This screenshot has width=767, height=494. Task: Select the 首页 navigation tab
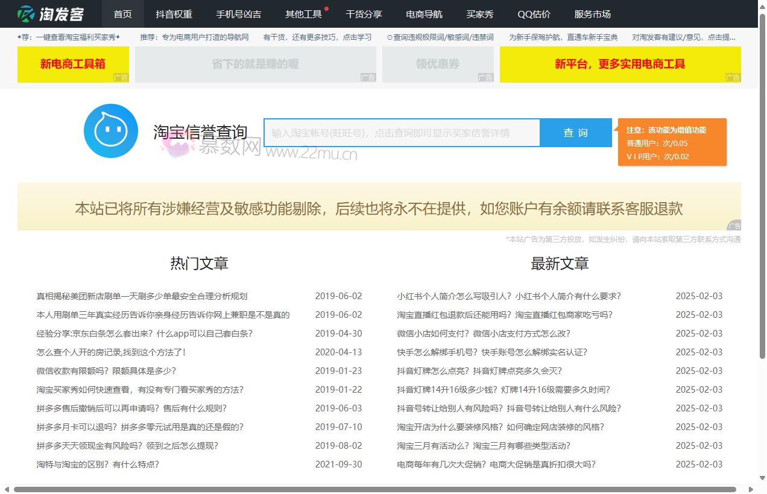[x=122, y=14]
